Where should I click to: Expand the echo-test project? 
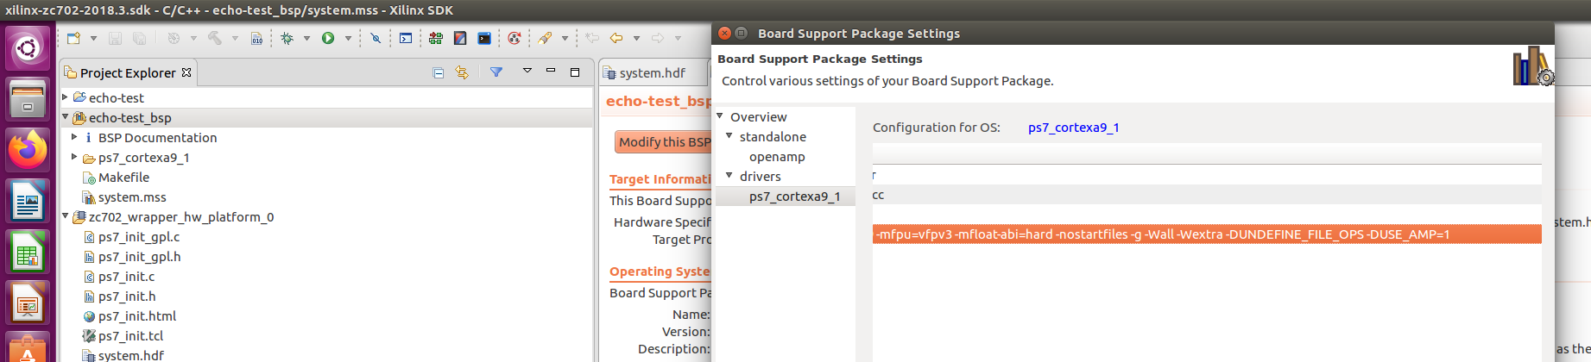pyautogui.click(x=66, y=97)
